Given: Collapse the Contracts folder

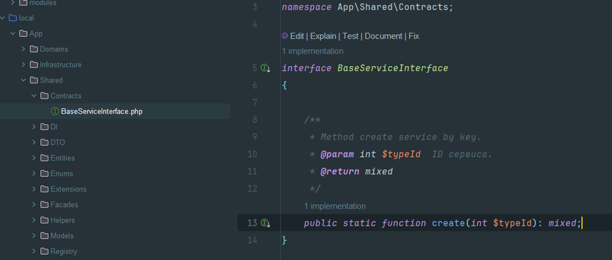Looking at the screenshot, I should [x=34, y=95].
